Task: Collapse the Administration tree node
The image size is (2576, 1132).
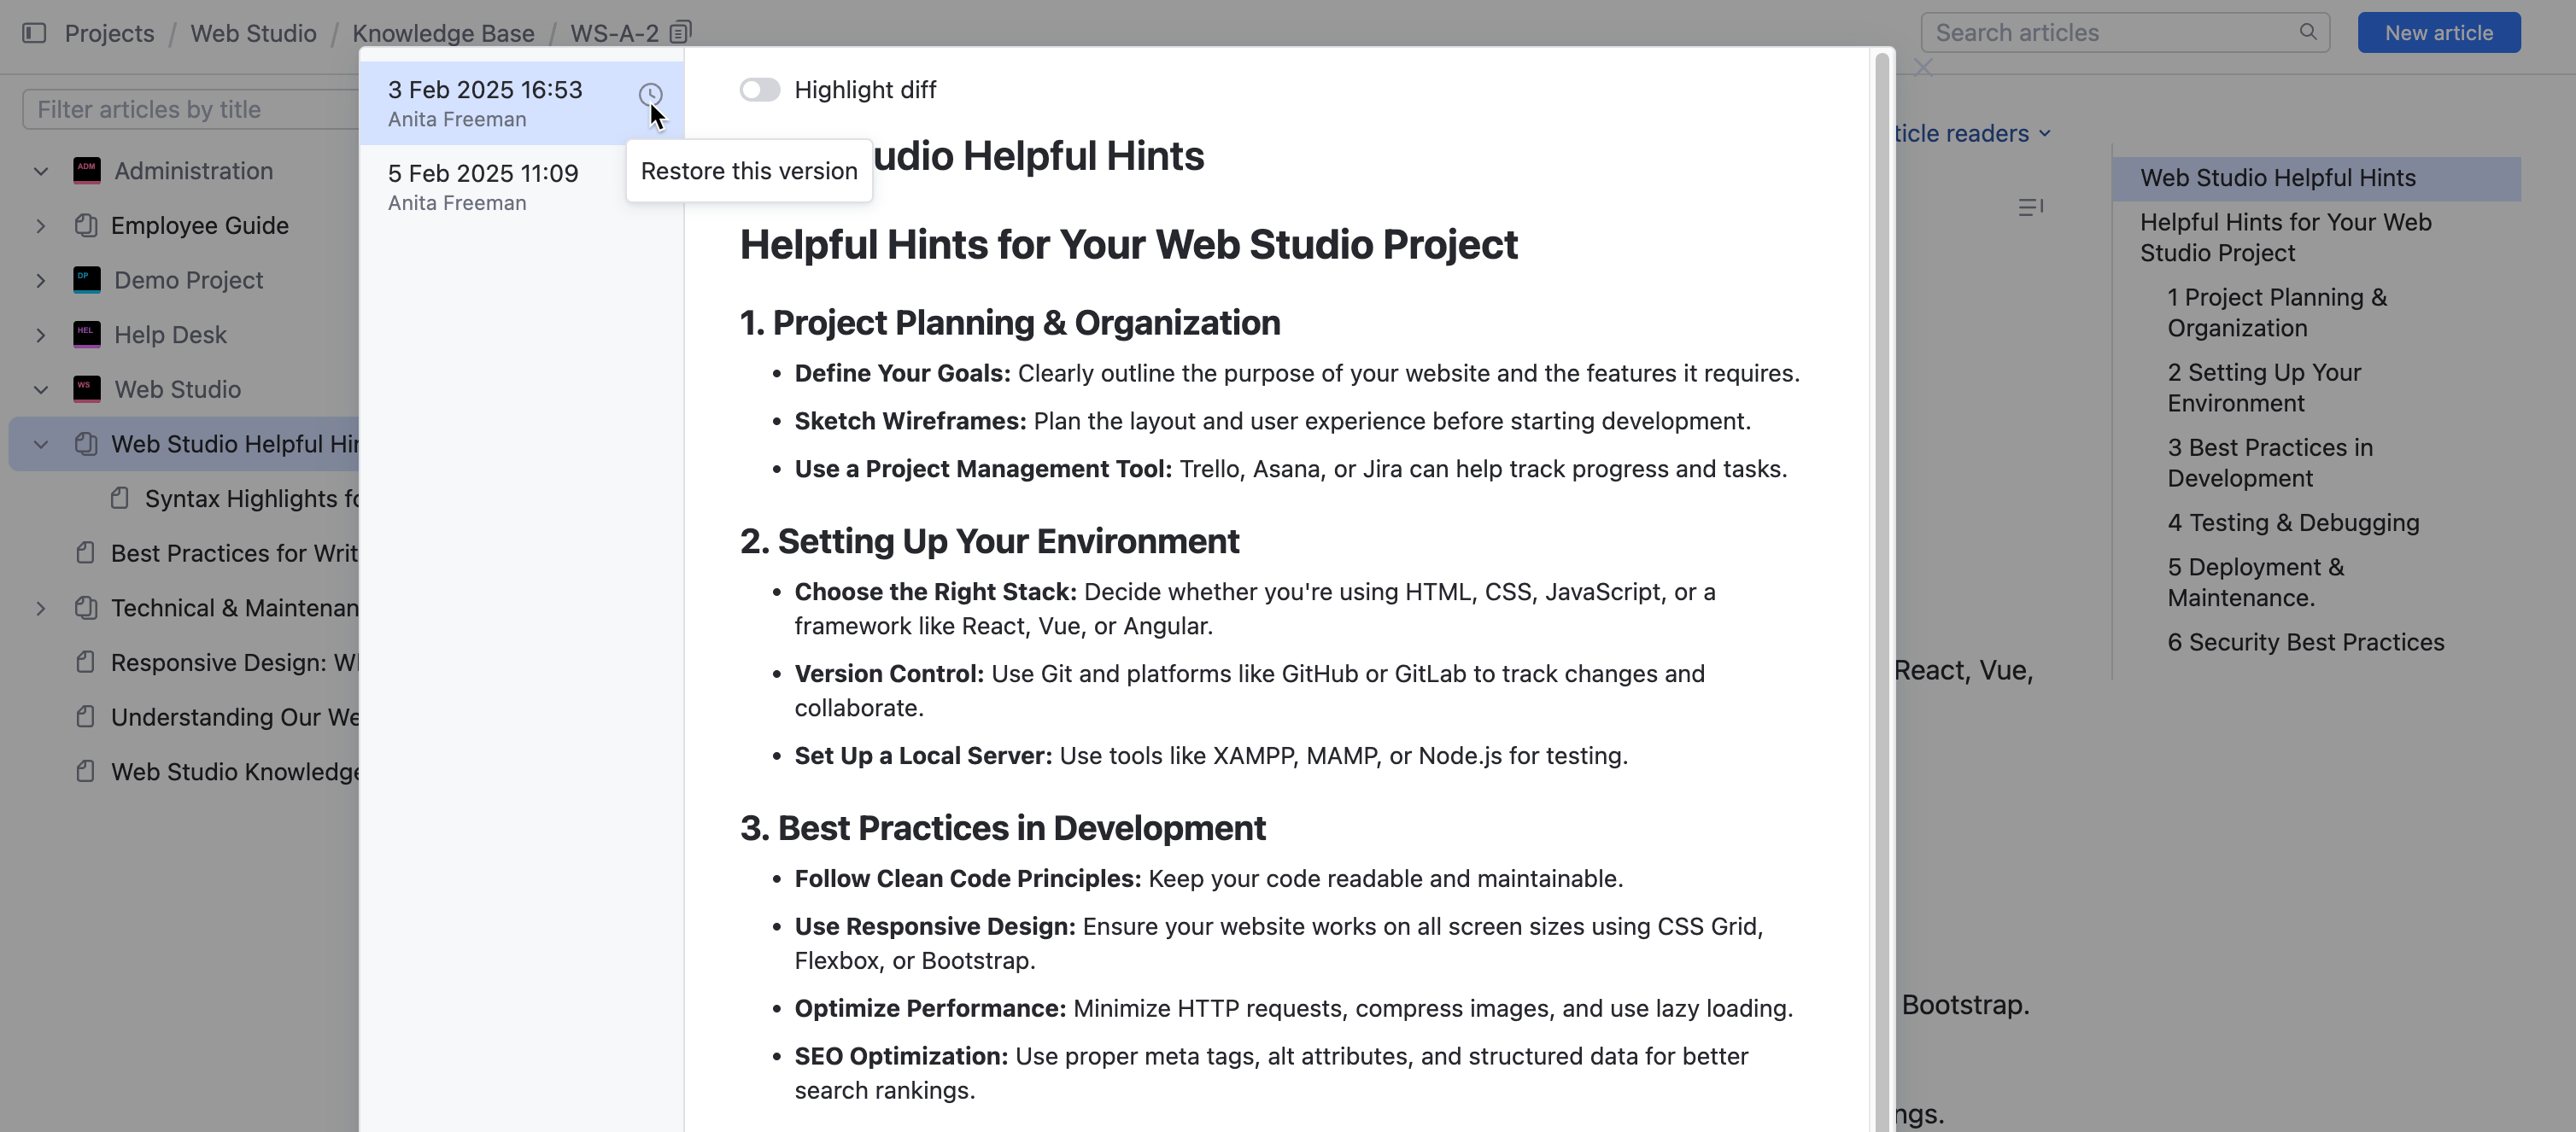Action: pyautogui.click(x=41, y=171)
